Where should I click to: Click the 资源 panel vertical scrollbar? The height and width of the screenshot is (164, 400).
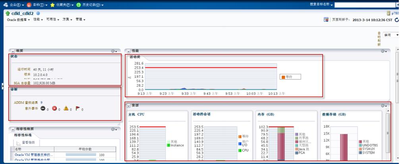(x=388, y=133)
